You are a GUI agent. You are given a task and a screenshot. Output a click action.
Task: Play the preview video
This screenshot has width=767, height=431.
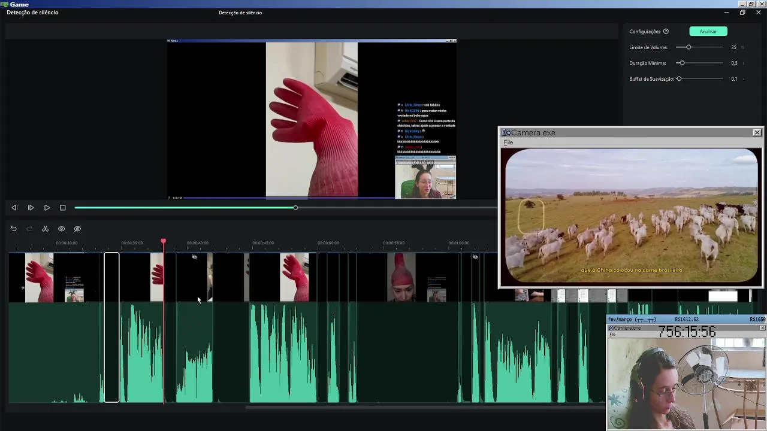pyautogui.click(x=47, y=208)
